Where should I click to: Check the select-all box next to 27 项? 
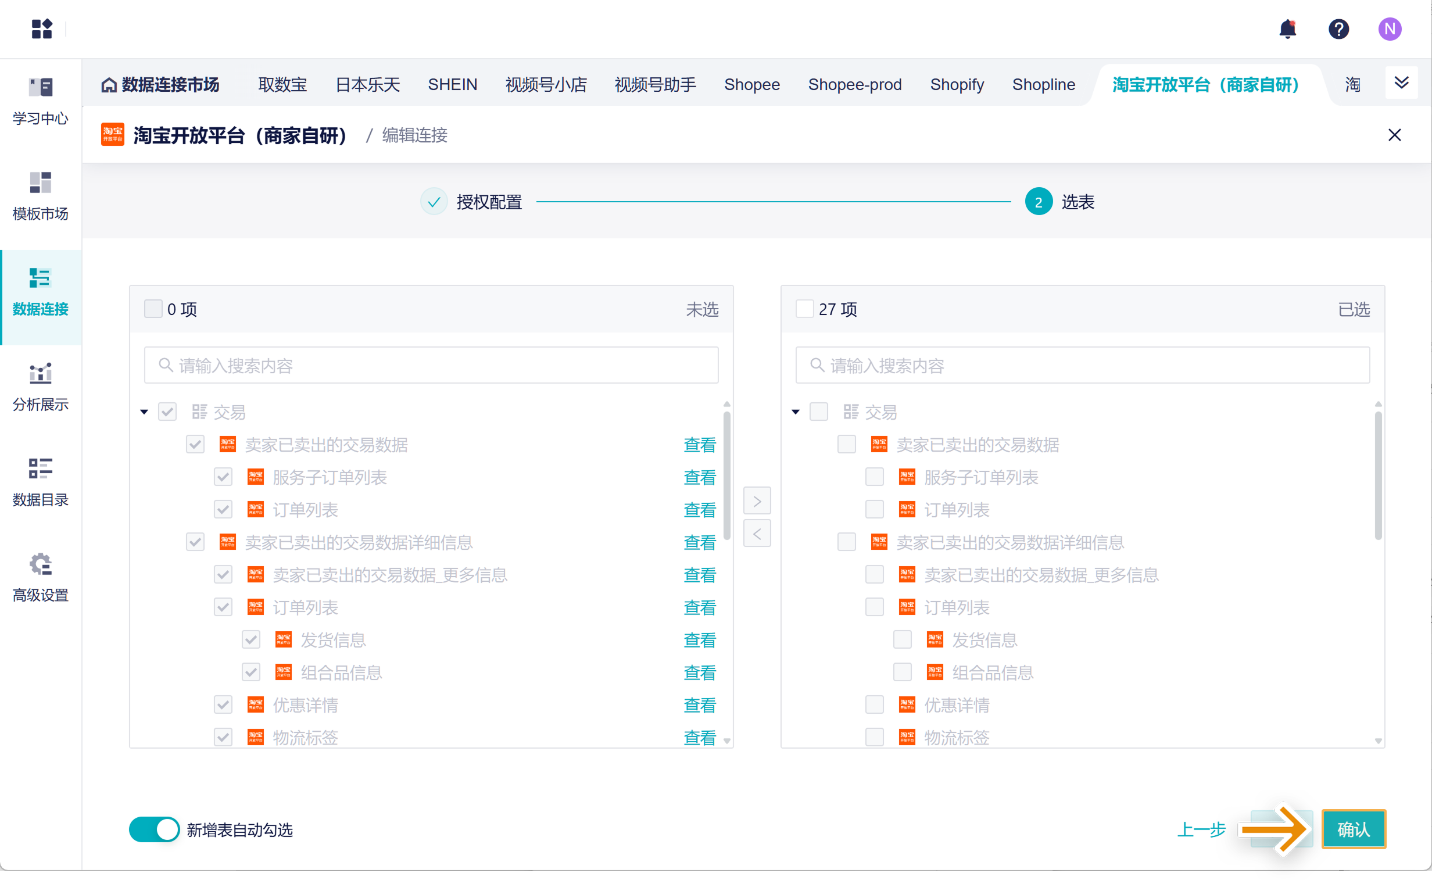(804, 309)
